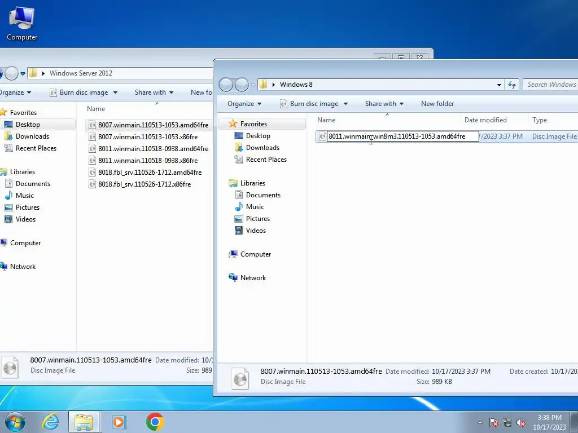Click Burn disc image in Windows 8 window
Viewport: 578px width, 433px height.
[x=310, y=104]
